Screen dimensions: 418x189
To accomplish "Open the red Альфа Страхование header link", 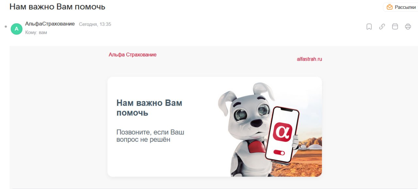I will coord(133,55).
